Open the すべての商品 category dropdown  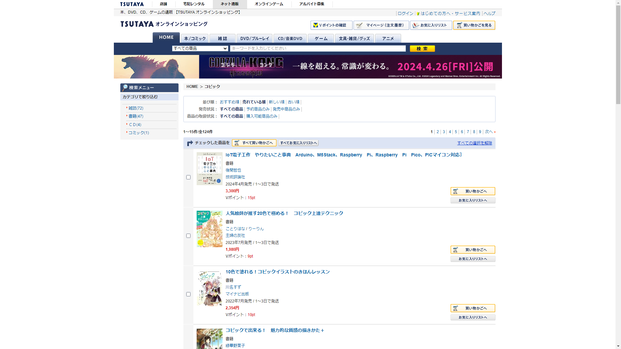200,48
